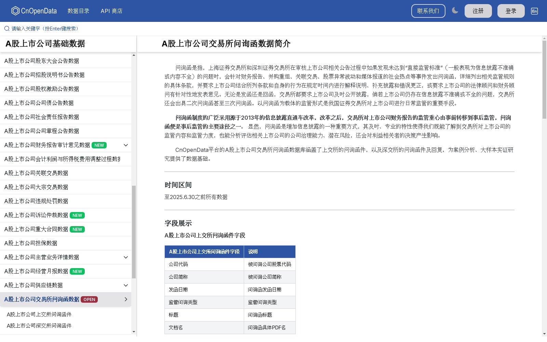Open A股上市公司大宗交易数据
The width and height of the screenshot is (547, 342).
pos(66,187)
